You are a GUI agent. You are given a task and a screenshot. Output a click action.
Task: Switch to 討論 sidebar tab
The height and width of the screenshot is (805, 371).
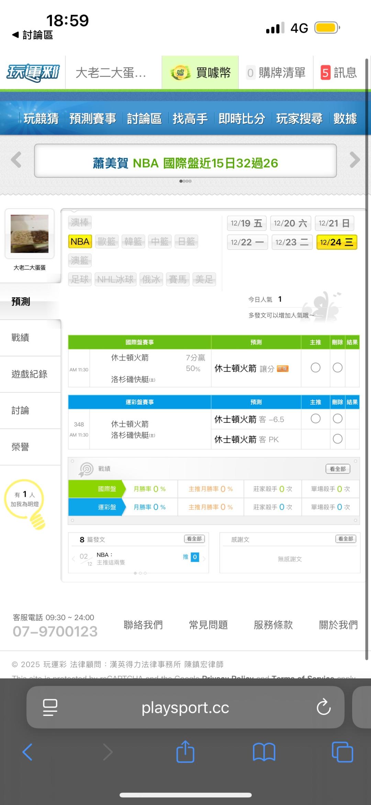point(30,411)
